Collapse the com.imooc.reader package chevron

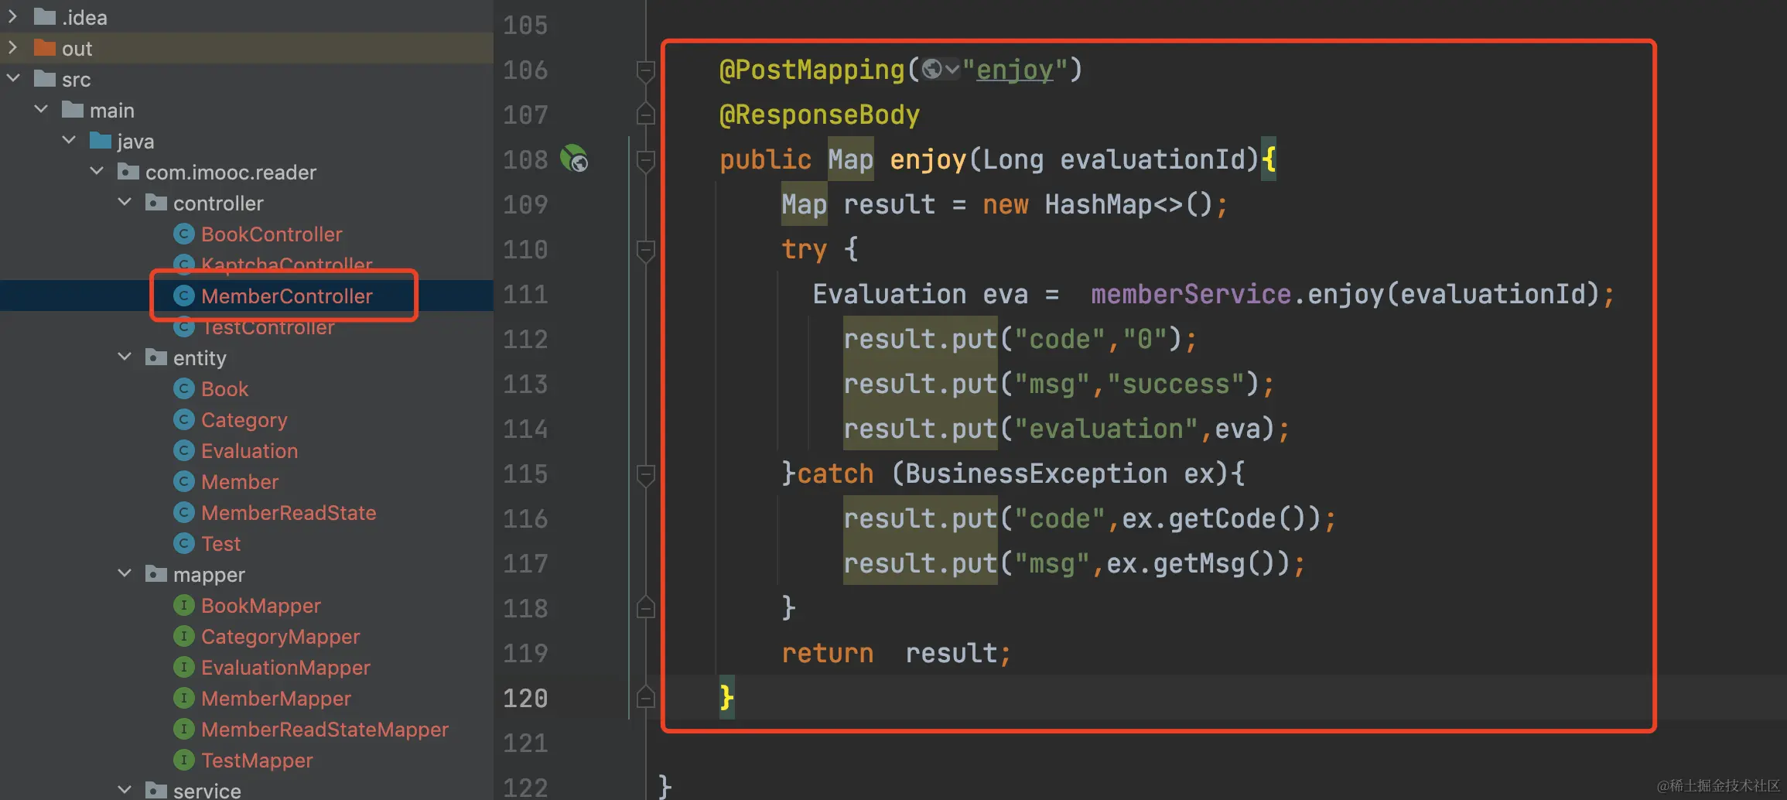[97, 171]
